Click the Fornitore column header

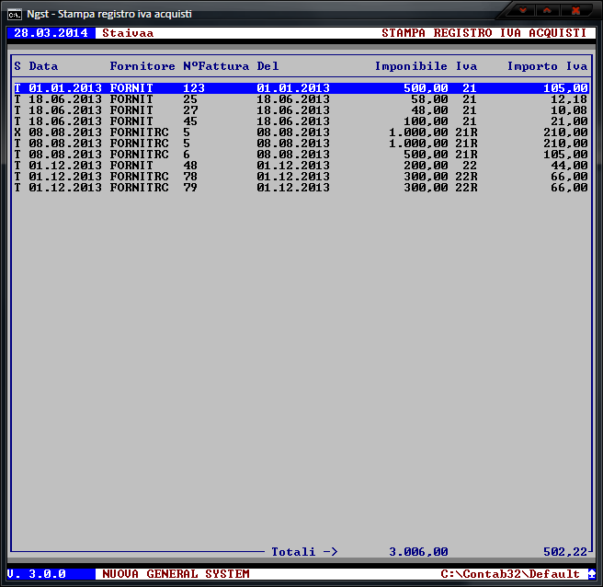pos(142,67)
